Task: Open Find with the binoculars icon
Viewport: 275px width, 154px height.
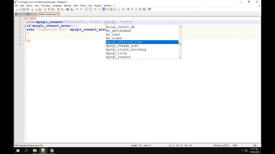Action: (67, 9)
